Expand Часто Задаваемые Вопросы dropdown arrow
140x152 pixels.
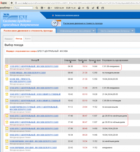pos(132,31)
